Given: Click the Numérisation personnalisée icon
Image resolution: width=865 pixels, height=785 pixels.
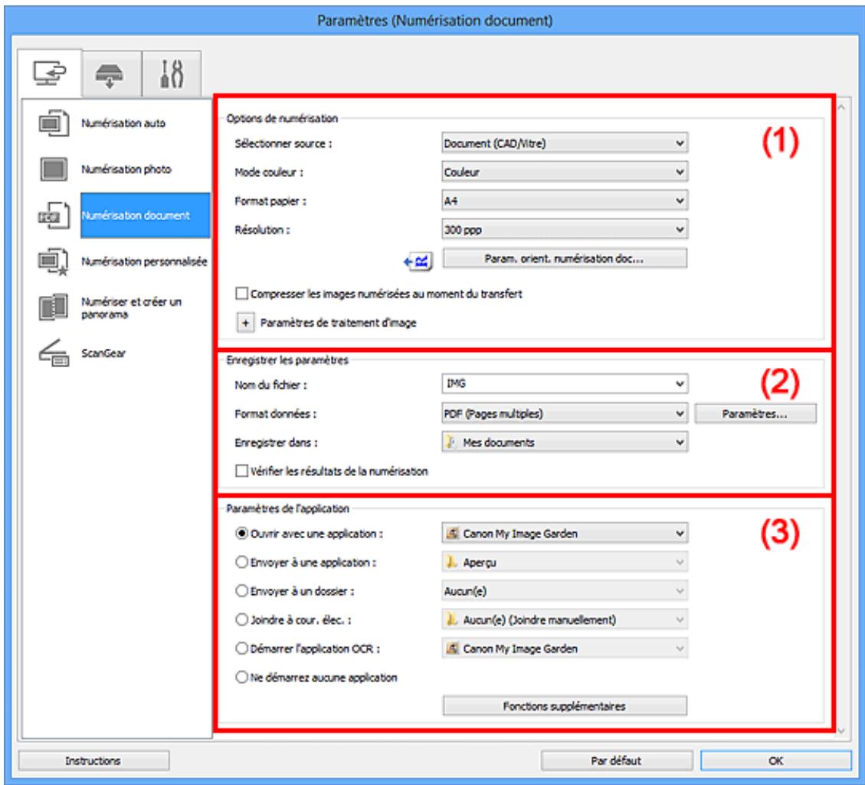Looking at the screenshot, I should pos(54,261).
